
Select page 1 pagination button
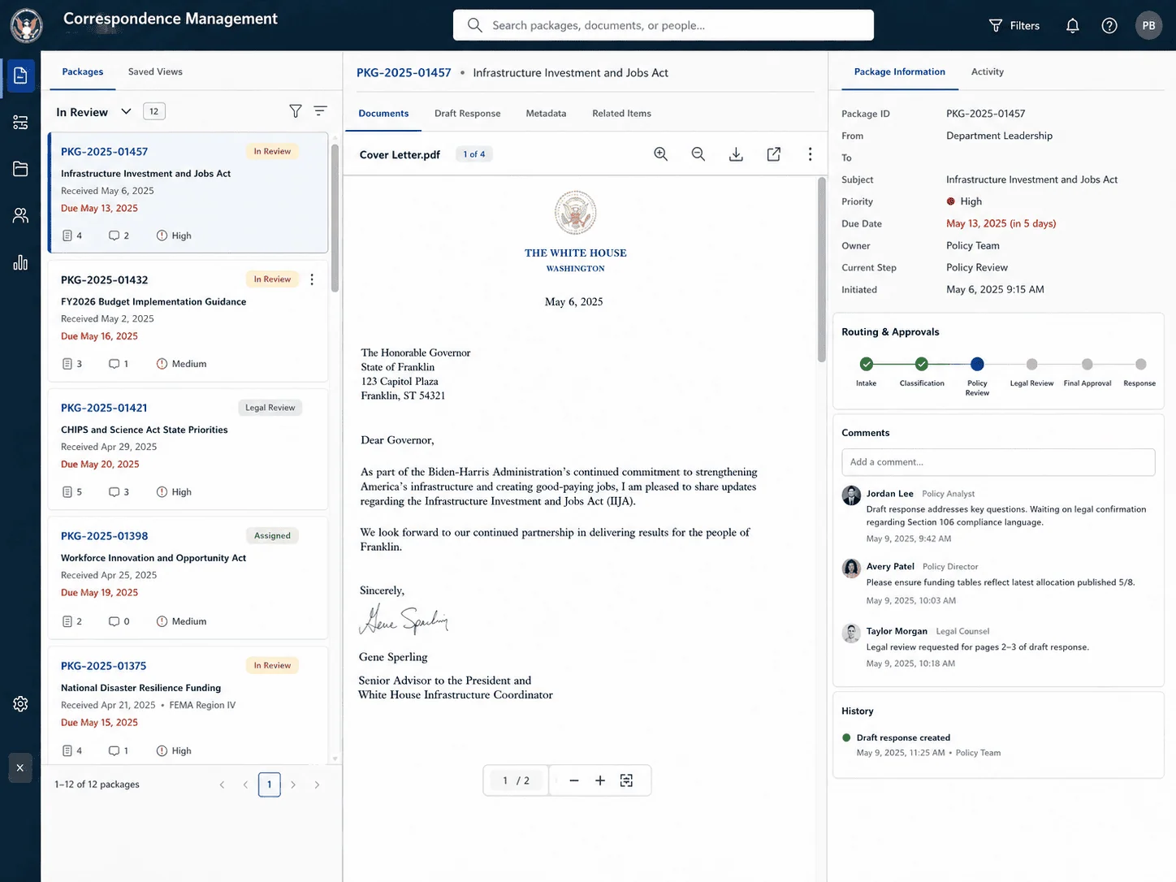[270, 785]
